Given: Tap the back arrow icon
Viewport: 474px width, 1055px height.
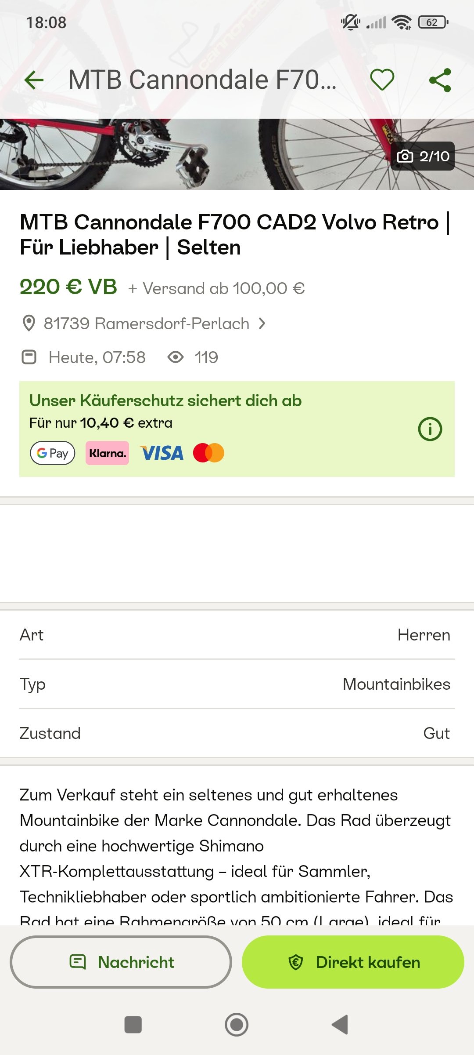Looking at the screenshot, I should pyautogui.click(x=34, y=80).
